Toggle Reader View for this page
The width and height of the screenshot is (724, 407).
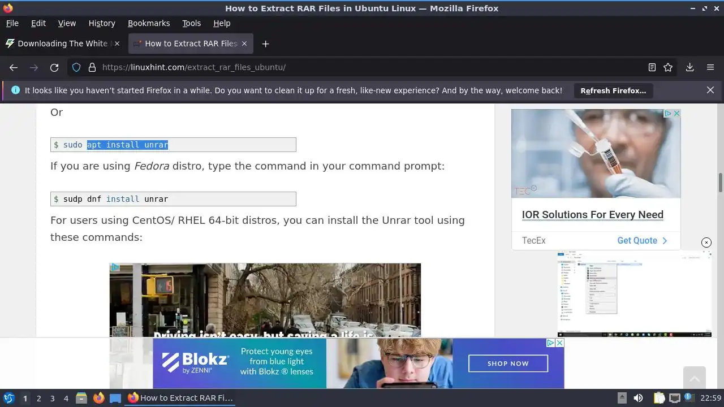click(x=652, y=67)
